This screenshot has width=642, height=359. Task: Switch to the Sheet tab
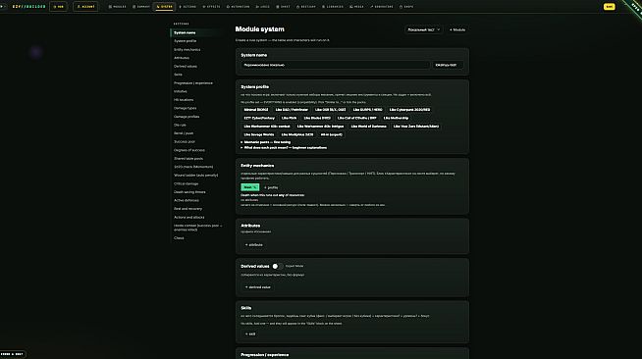point(284,7)
